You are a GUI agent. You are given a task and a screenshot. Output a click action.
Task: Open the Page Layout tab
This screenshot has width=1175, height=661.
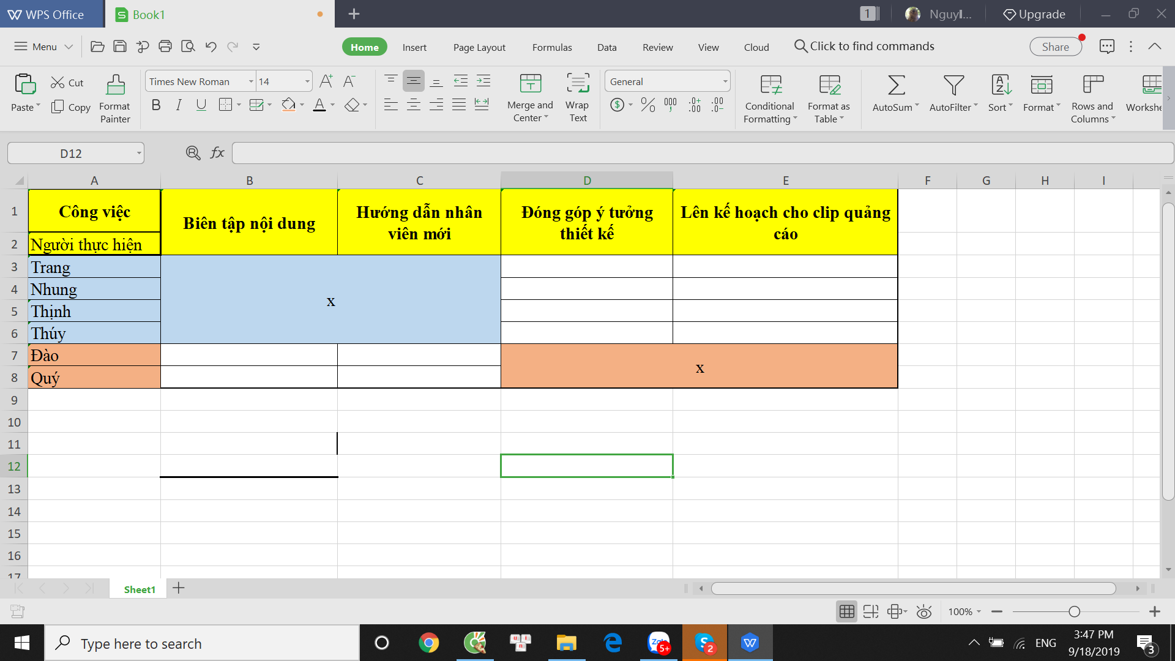click(x=479, y=47)
